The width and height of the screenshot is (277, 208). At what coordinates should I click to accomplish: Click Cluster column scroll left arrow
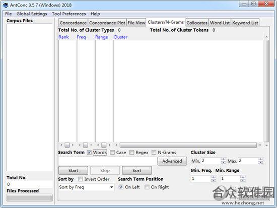[116, 145]
